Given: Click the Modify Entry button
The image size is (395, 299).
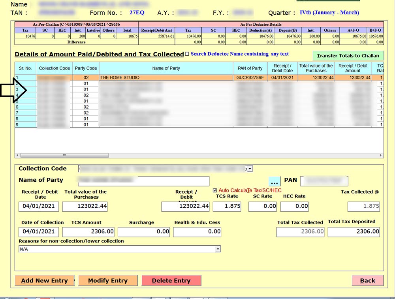Looking at the screenshot, I should (108, 280).
